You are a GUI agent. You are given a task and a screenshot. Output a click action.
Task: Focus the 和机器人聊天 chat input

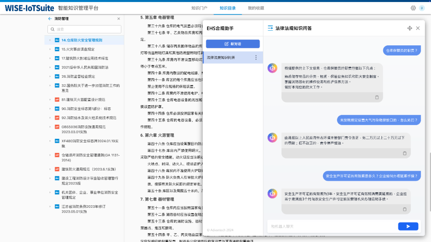click(x=332, y=226)
